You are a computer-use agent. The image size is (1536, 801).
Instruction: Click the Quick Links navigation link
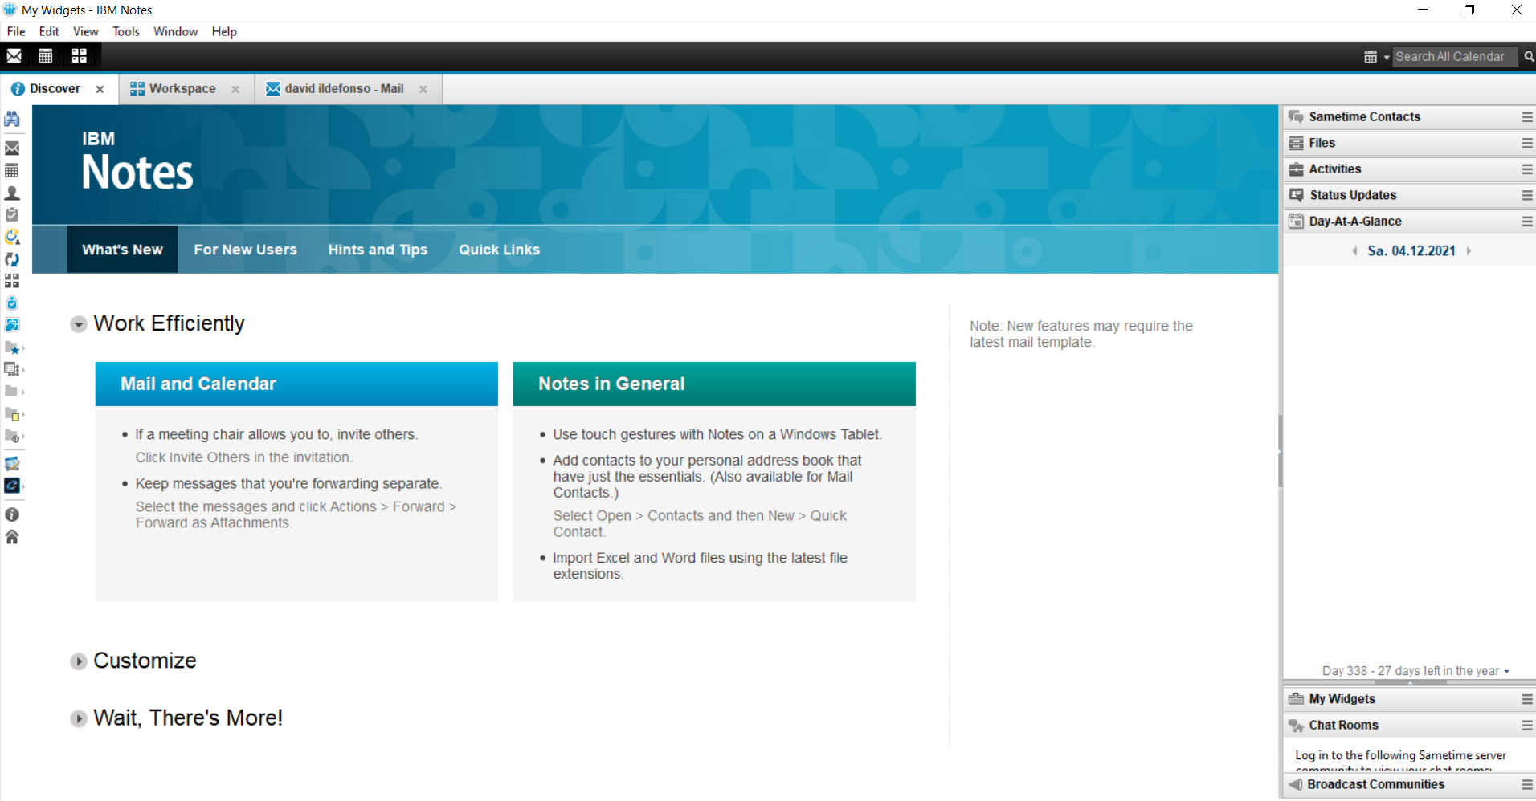pyautogui.click(x=499, y=250)
